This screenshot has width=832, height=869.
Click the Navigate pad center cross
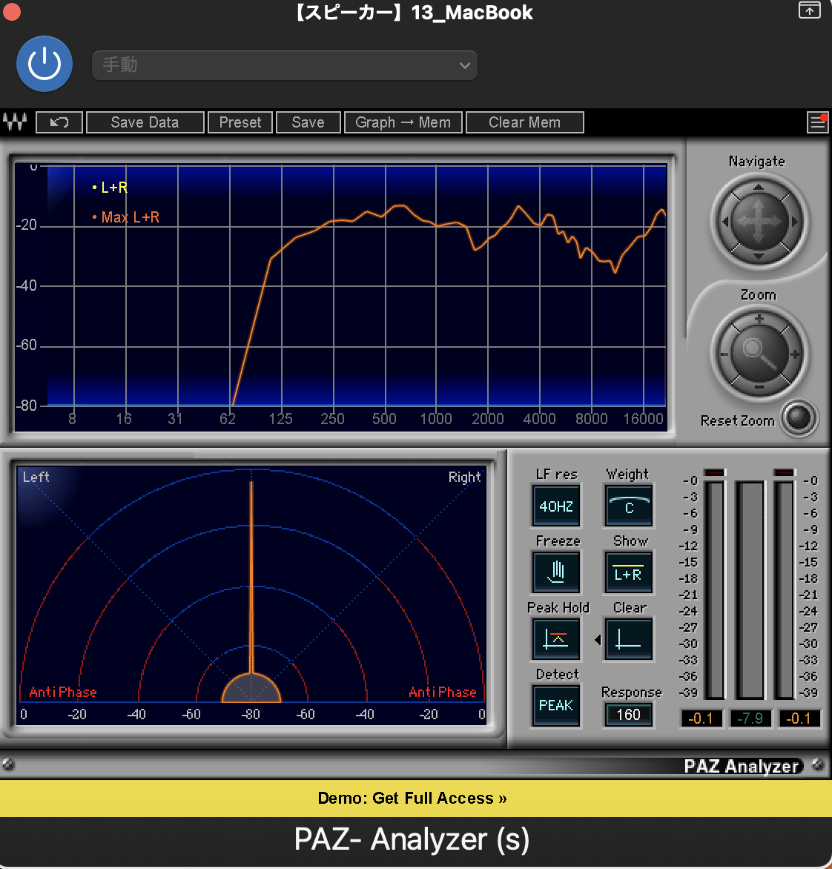point(759,222)
